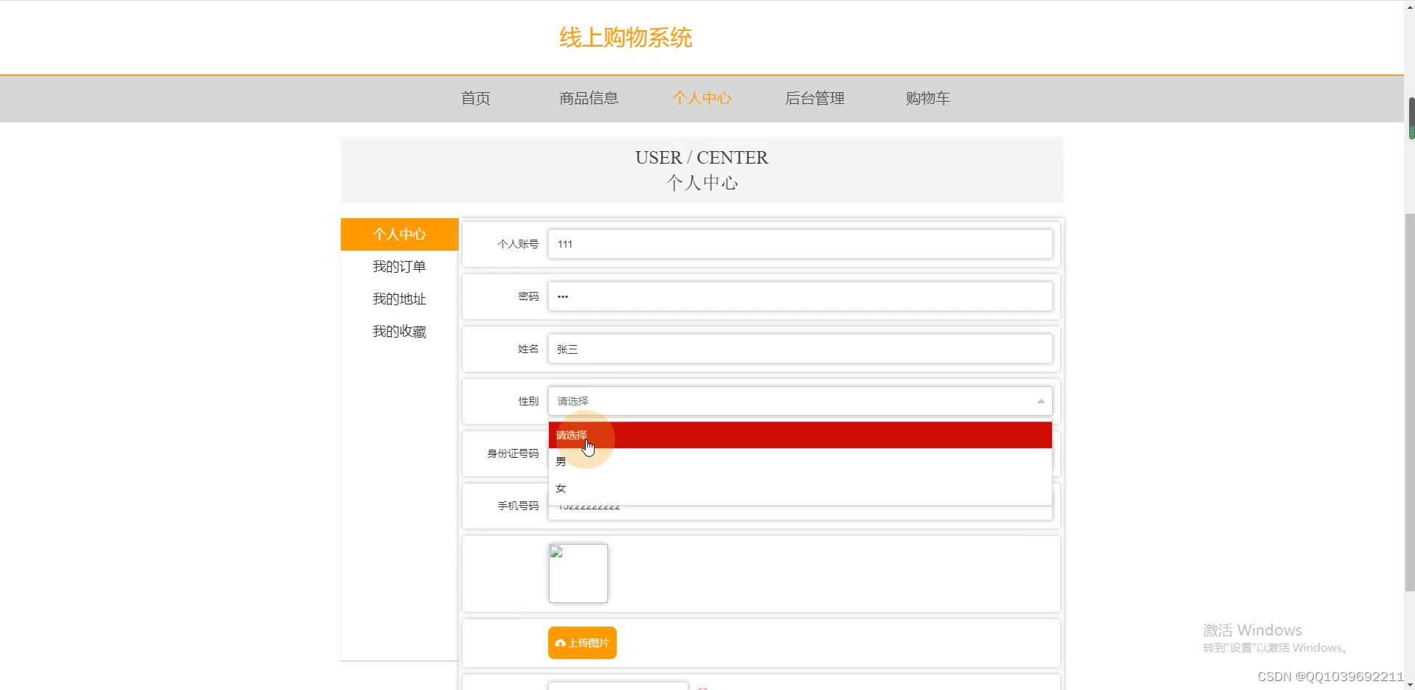This screenshot has height=690, width=1415.
Task: Choose 男 in the gender list
Action: tap(800, 461)
